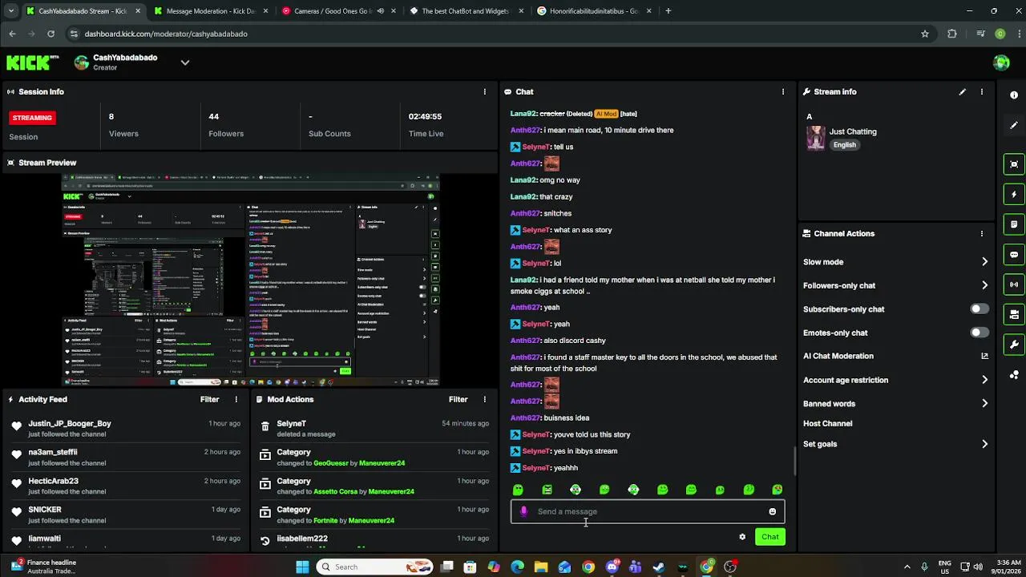Open Mod Actions three-dot menu
Viewport: 1026px width, 577px height.
point(484,399)
